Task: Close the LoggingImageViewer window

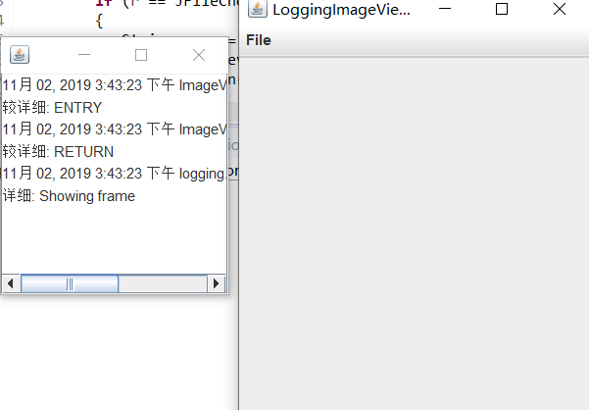Action: (x=560, y=9)
